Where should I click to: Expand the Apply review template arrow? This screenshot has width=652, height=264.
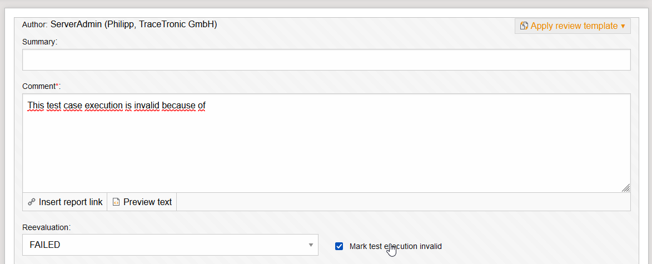[623, 26]
